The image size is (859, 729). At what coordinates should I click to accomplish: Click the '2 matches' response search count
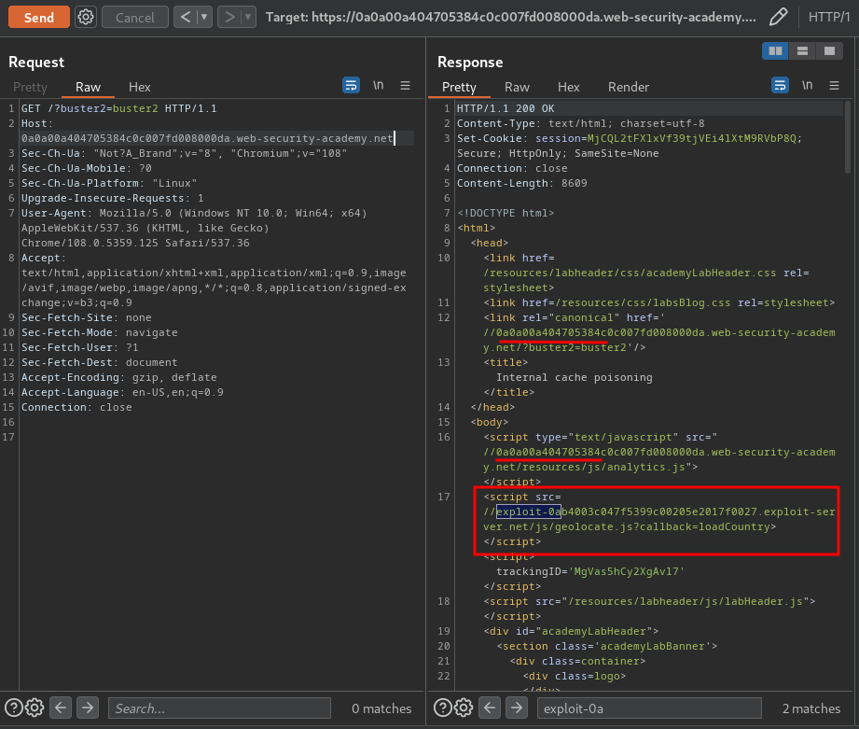pyautogui.click(x=811, y=708)
